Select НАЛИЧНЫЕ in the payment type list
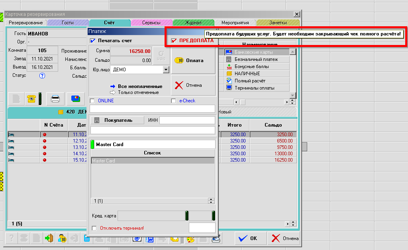This screenshot has height=250, width=408. 247,74
